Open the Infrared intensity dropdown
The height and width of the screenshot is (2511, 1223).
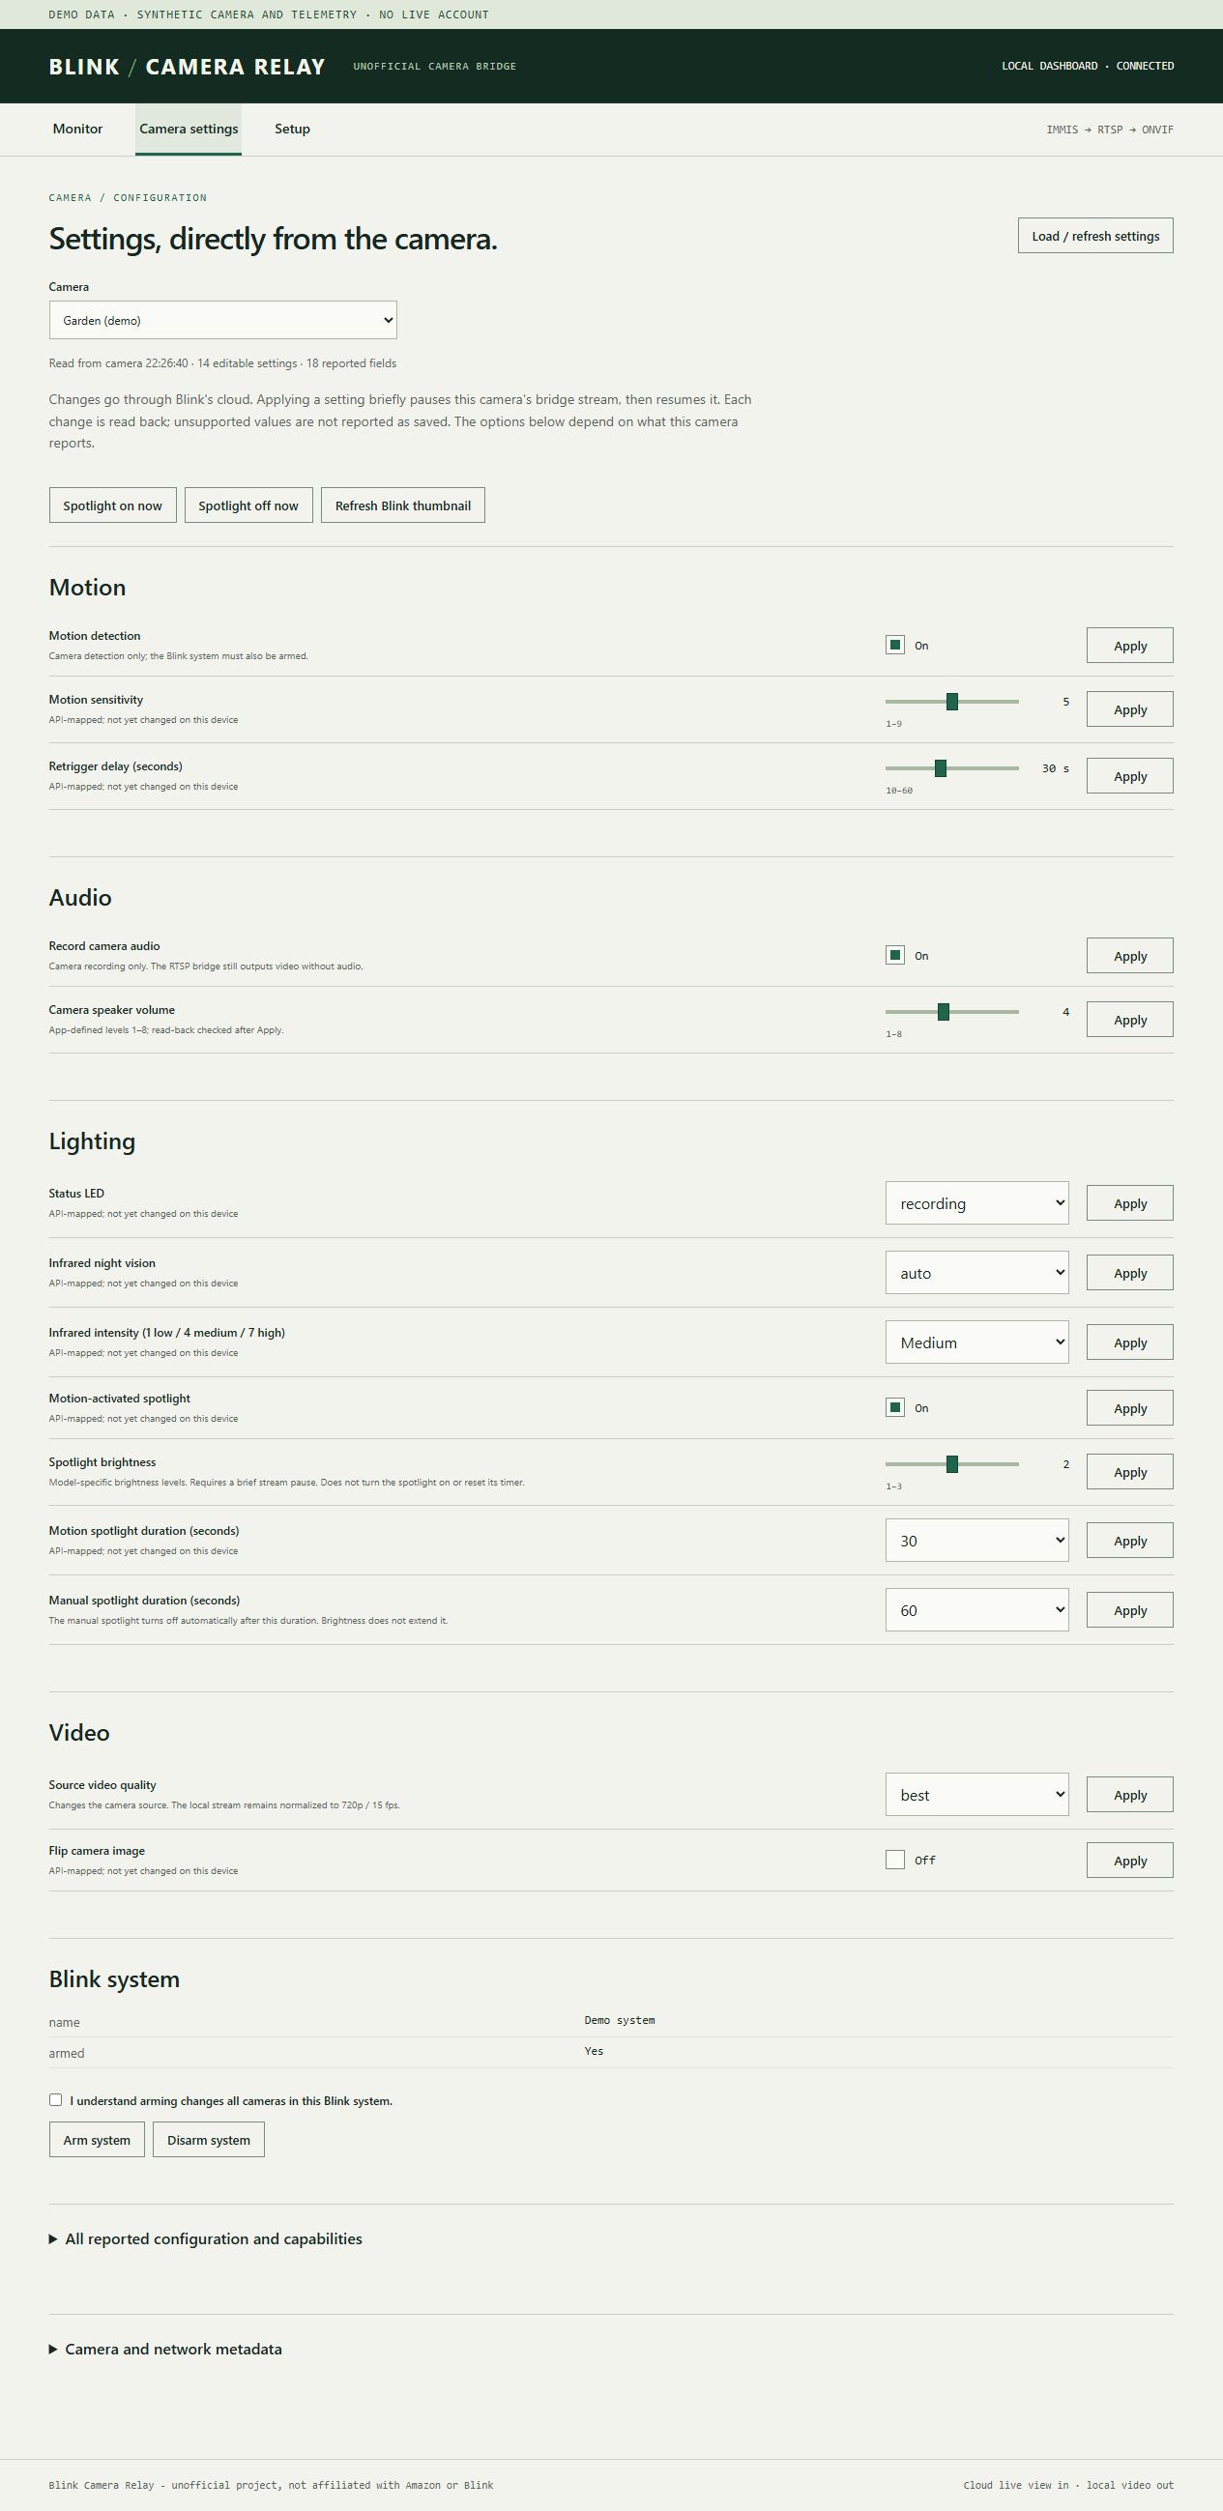click(976, 1342)
